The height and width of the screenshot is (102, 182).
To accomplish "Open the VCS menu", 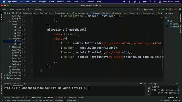I will (x=83, y=2).
